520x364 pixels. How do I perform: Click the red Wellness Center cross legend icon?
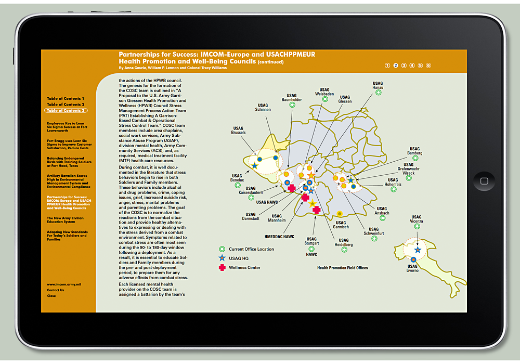[x=222, y=267]
